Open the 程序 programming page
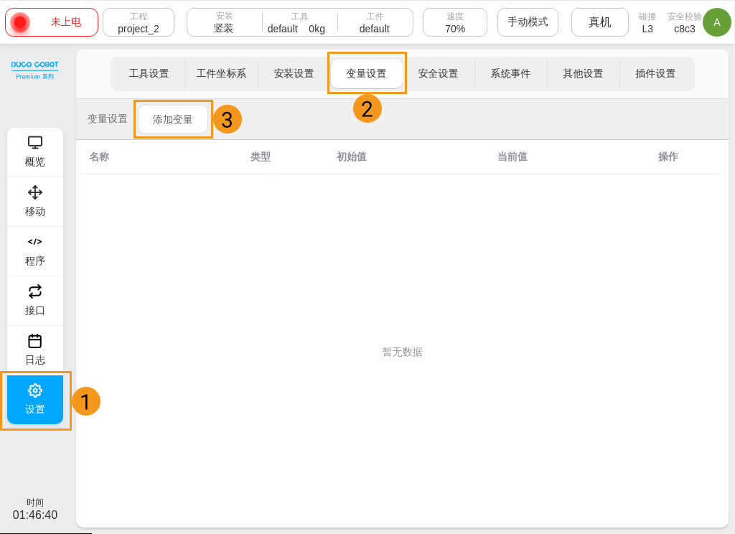Viewport: 735px width, 534px height. [35, 250]
